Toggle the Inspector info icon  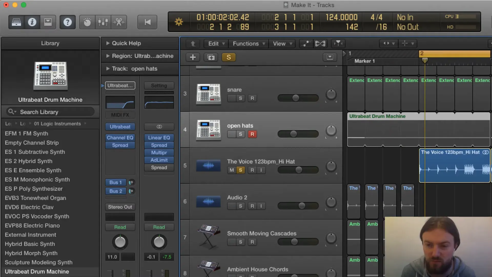[32, 22]
